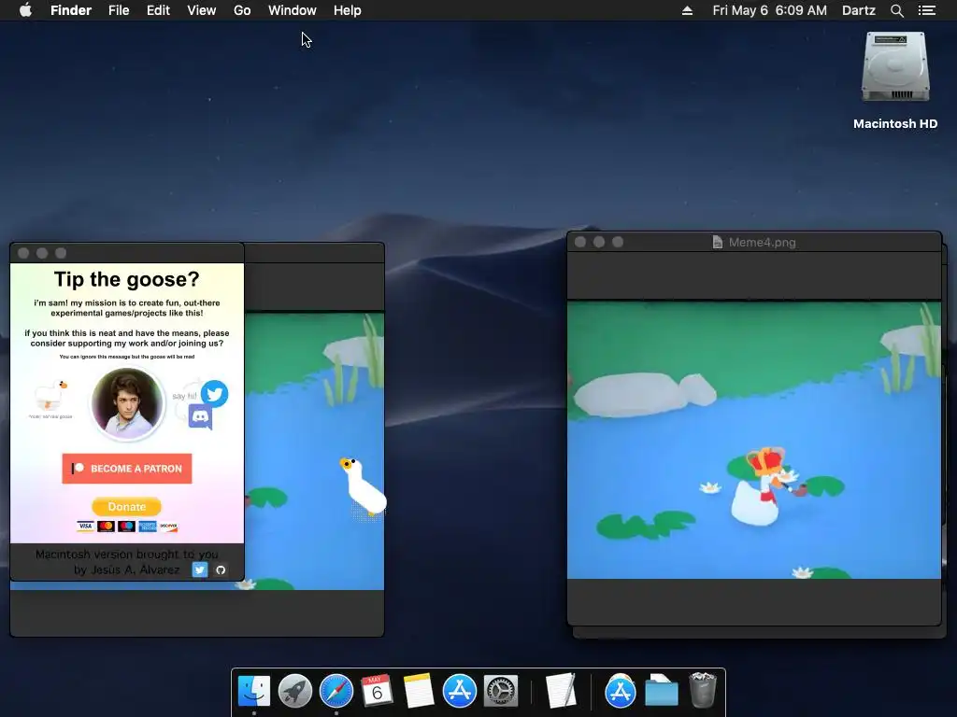The image size is (957, 717).
Task: Click Sam's circular profile photo
Action: 127,402
